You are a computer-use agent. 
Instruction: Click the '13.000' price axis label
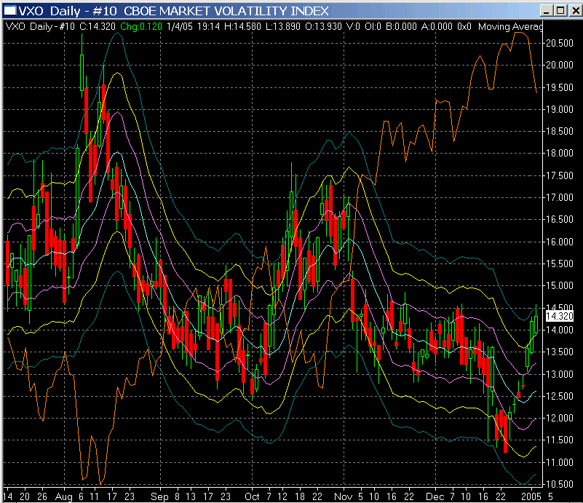[x=559, y=374]
